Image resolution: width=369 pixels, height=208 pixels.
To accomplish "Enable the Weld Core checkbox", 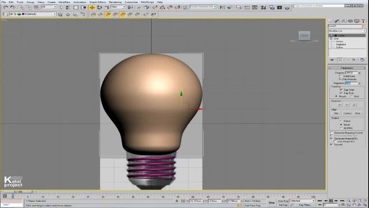I will click(x=341, y=76).
